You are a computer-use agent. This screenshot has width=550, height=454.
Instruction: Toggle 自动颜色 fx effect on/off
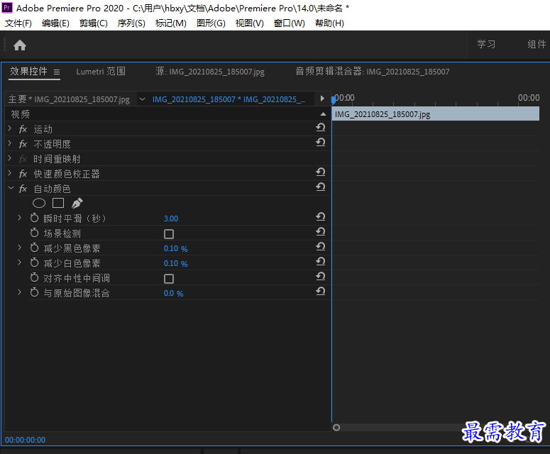click(23, 189)
